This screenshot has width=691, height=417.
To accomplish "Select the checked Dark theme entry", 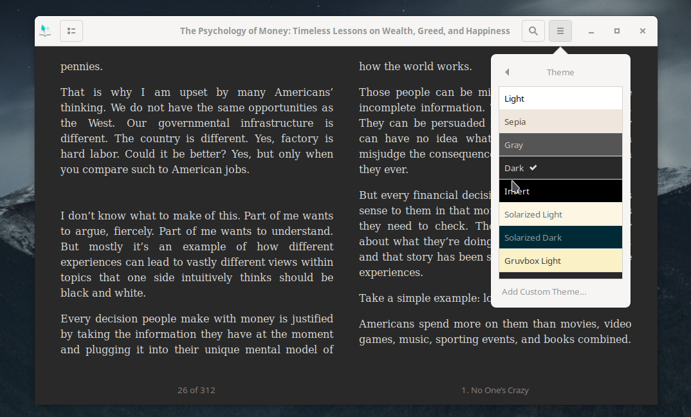I will coord(560,168).
